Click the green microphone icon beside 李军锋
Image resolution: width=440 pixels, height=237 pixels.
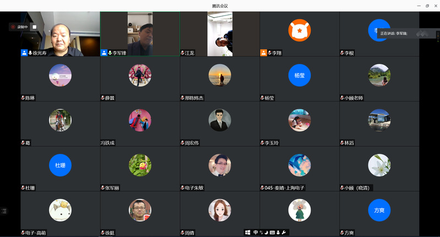coord(110,53)
